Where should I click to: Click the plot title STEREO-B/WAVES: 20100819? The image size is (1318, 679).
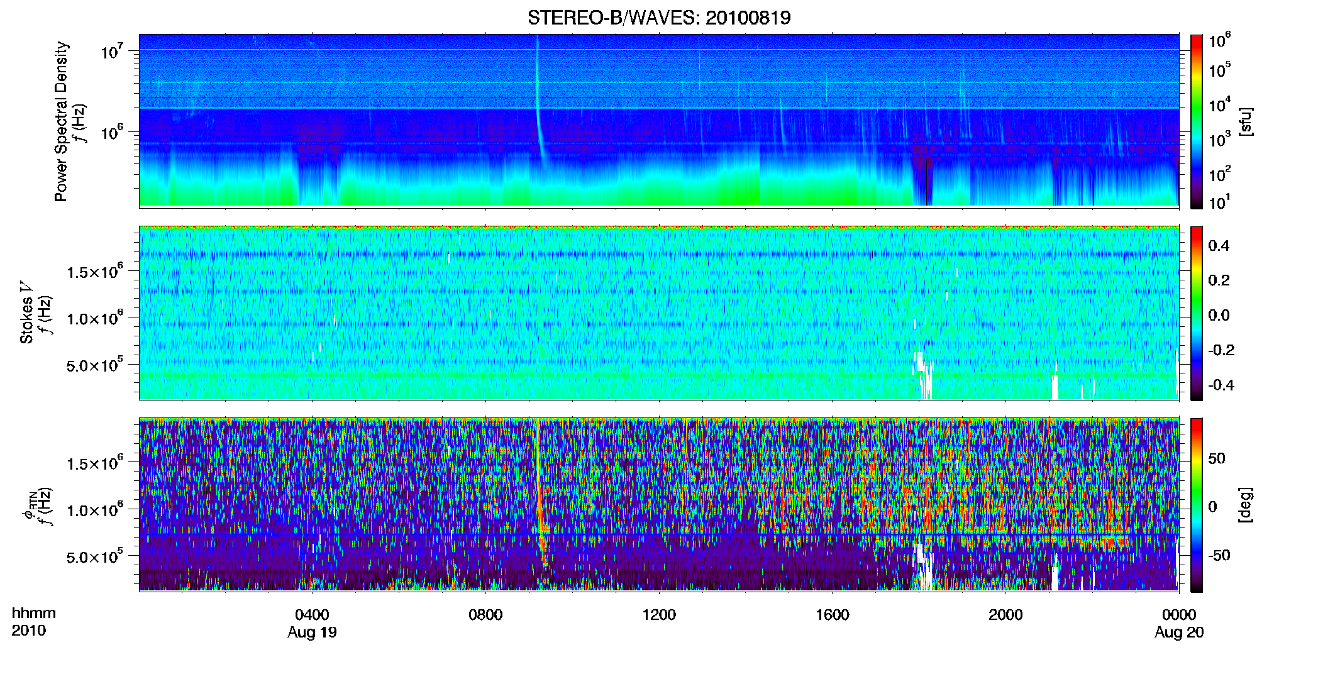659,18
